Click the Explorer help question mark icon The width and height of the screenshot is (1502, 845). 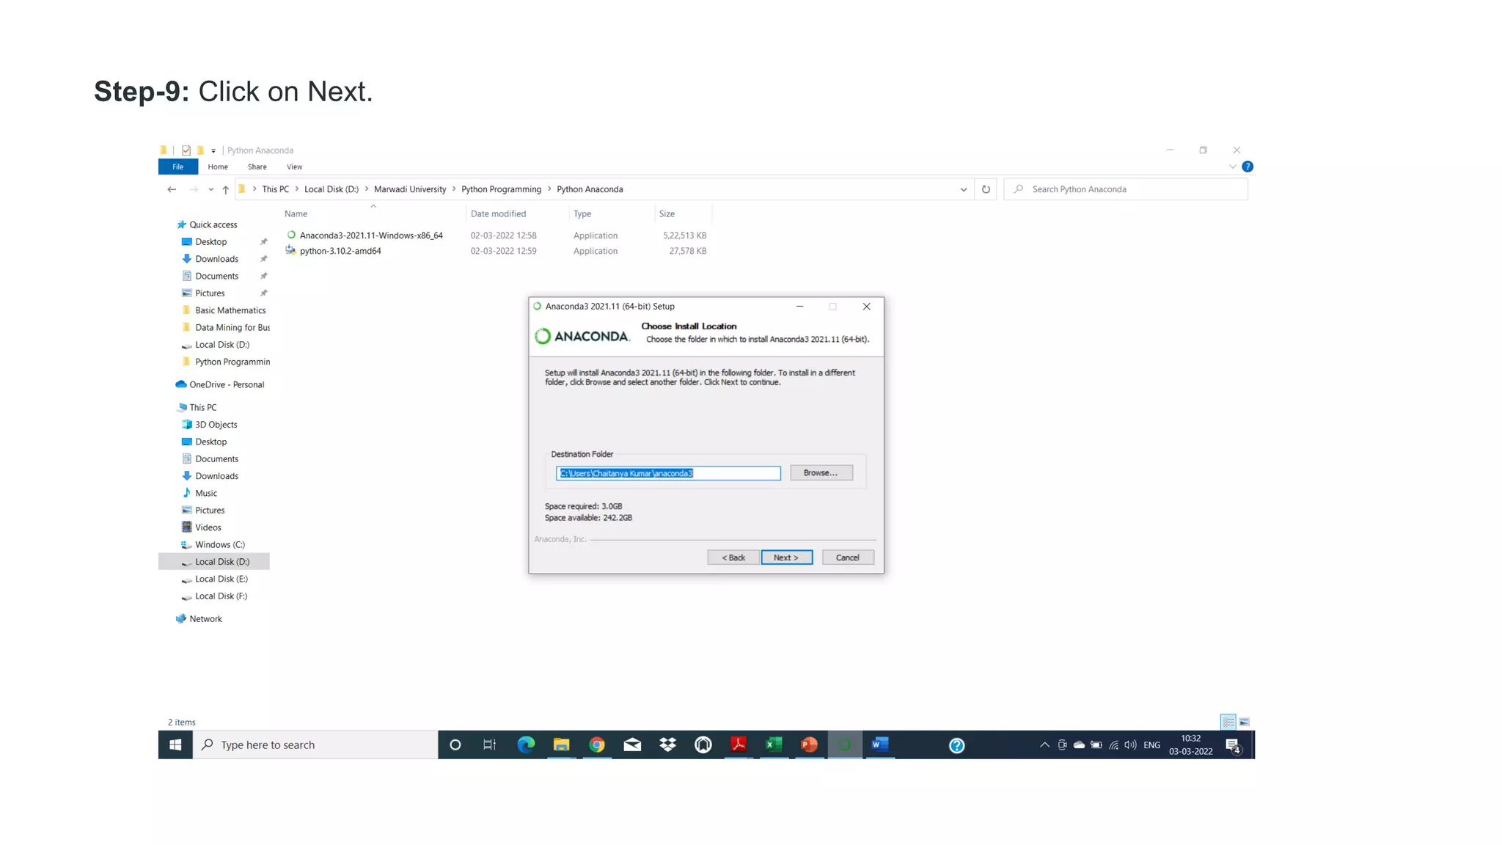point(1248,167)
